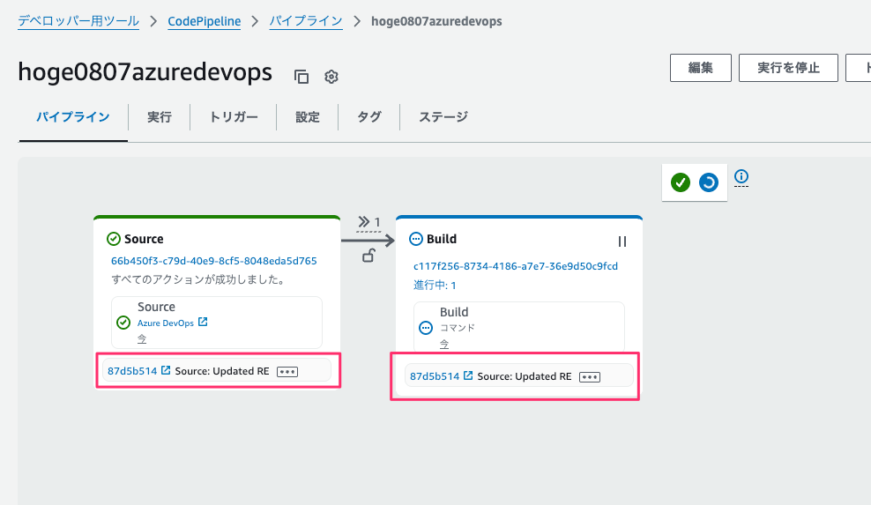
Task: Click すべてのアクションが成功しました message
Action: coord(198,279)
